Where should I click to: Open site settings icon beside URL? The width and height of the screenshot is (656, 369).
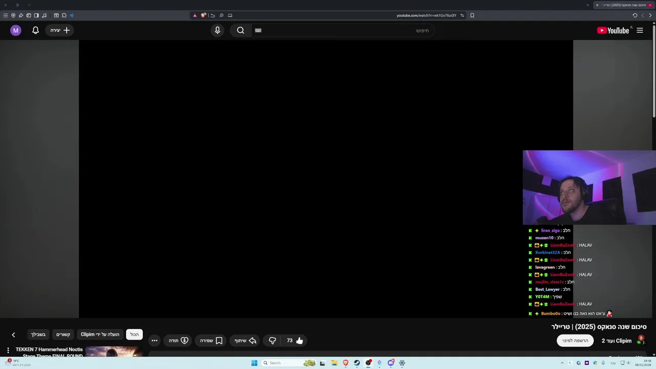pyautogui.click(x=462, y=15)
